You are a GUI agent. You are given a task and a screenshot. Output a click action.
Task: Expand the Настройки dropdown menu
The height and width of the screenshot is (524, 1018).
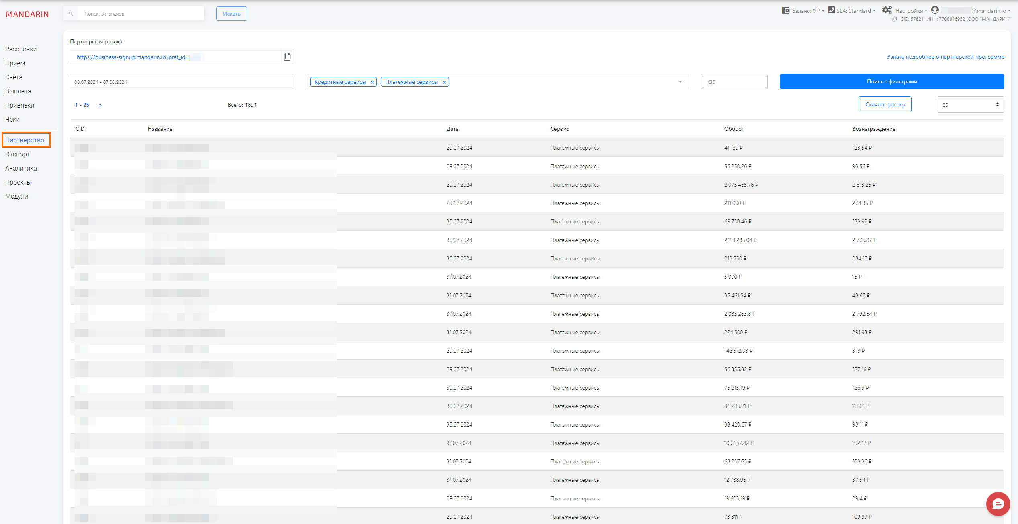911,11
